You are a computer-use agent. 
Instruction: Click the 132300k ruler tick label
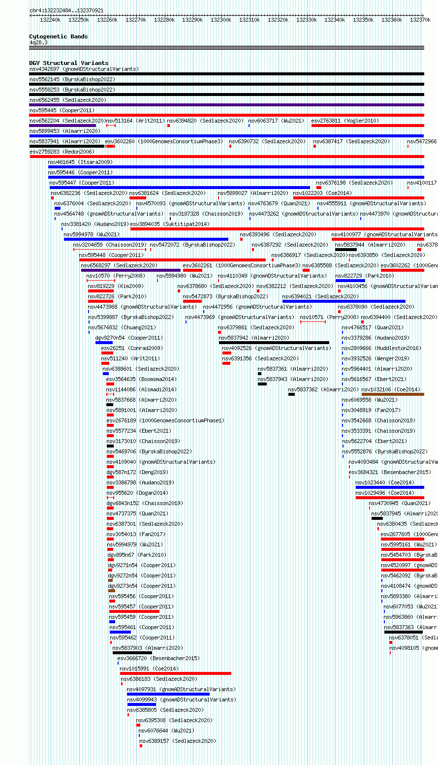221,20
